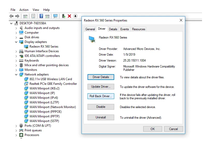Confirm with the OK button
209x151 pixels.
pos(153,129)
